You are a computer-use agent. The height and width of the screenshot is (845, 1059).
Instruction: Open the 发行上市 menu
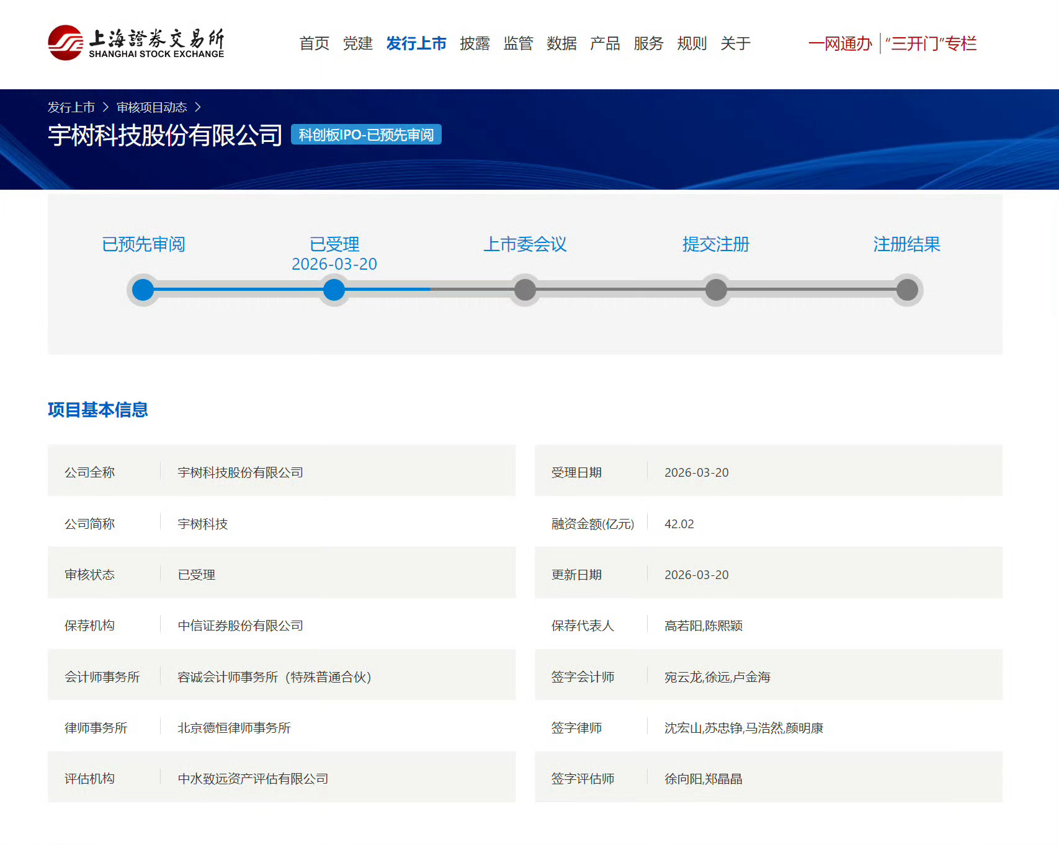[416, 43]
